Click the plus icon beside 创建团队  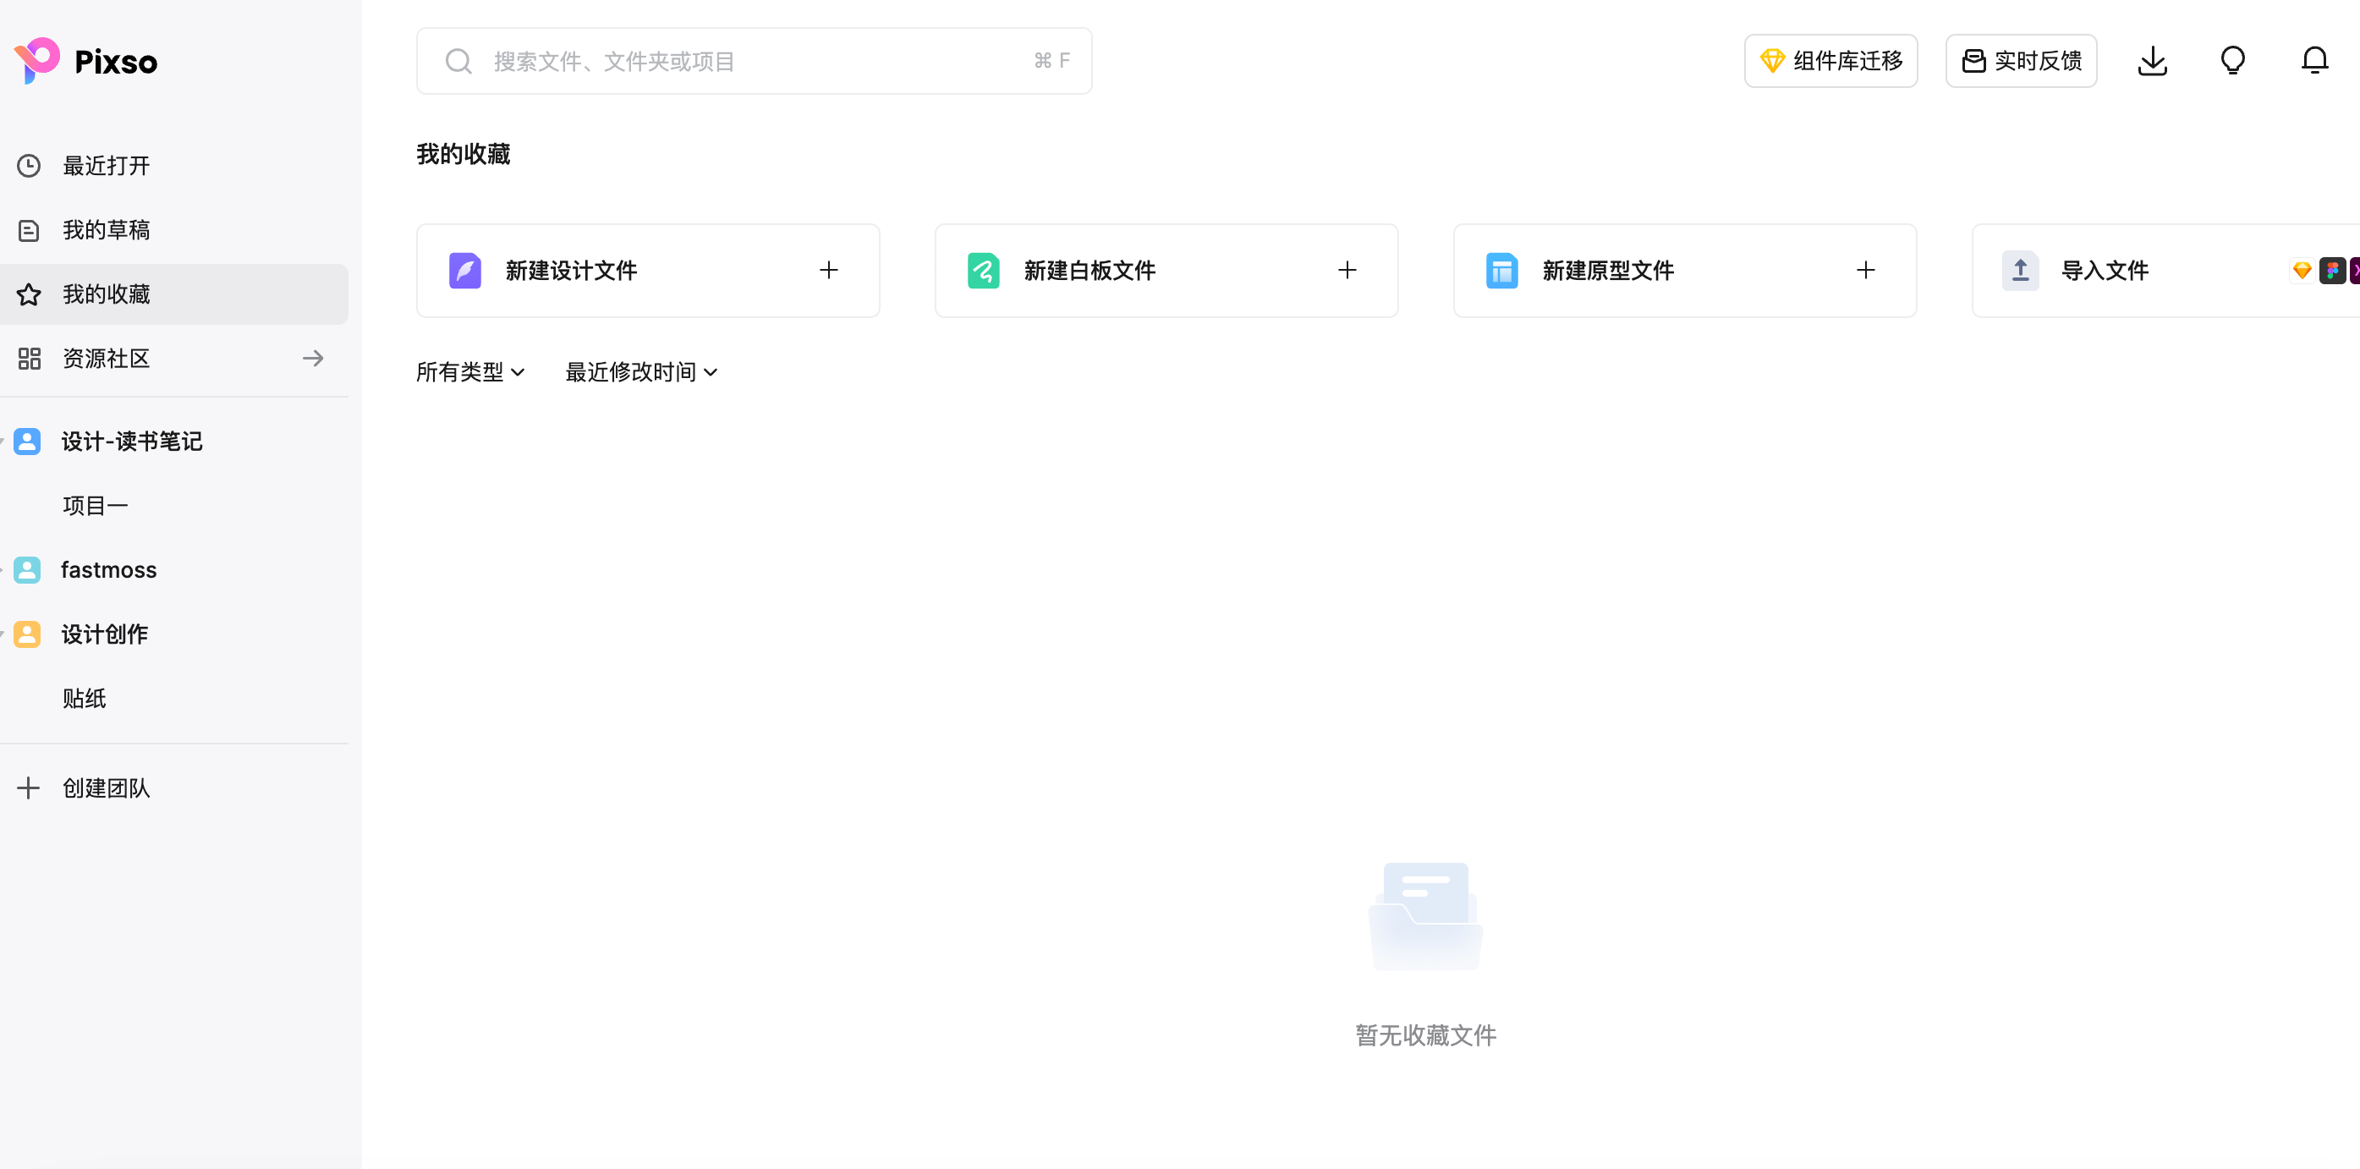[x=29, y=788]
